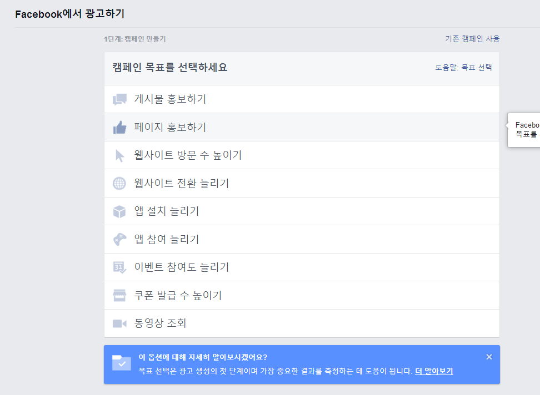
Task: Choose 동영상 조회 objective
Action: tap(302, 323)
